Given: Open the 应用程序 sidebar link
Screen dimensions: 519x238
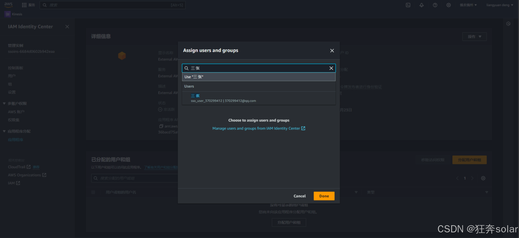Looking at the screenshot, I should coord(16,140).
